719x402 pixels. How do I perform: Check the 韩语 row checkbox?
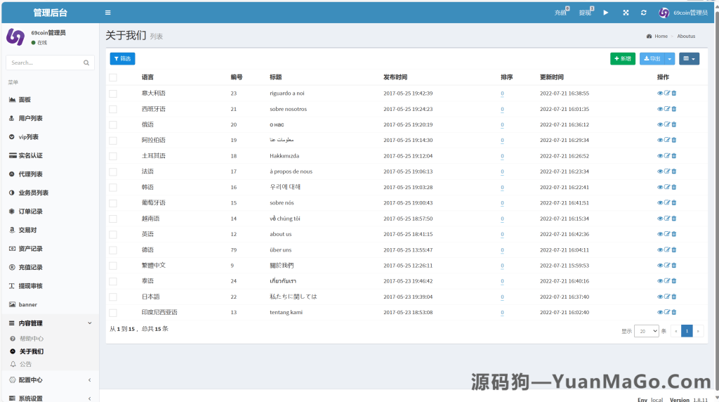point(113,187)
